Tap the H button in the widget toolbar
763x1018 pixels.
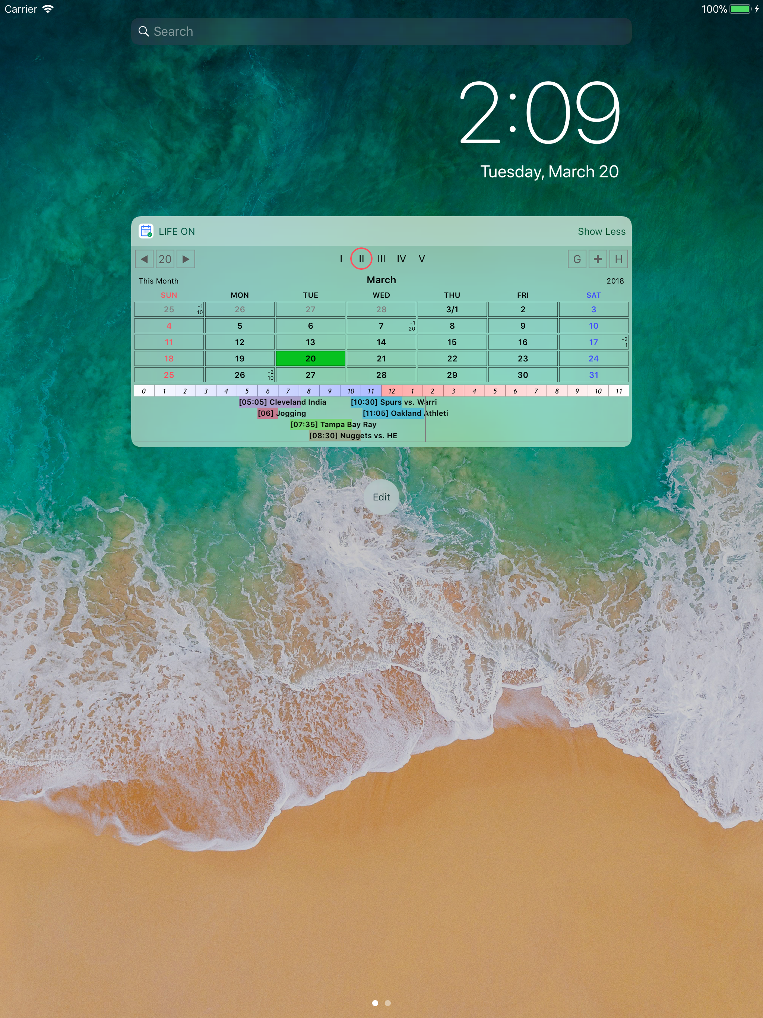(x=619, y=259)
